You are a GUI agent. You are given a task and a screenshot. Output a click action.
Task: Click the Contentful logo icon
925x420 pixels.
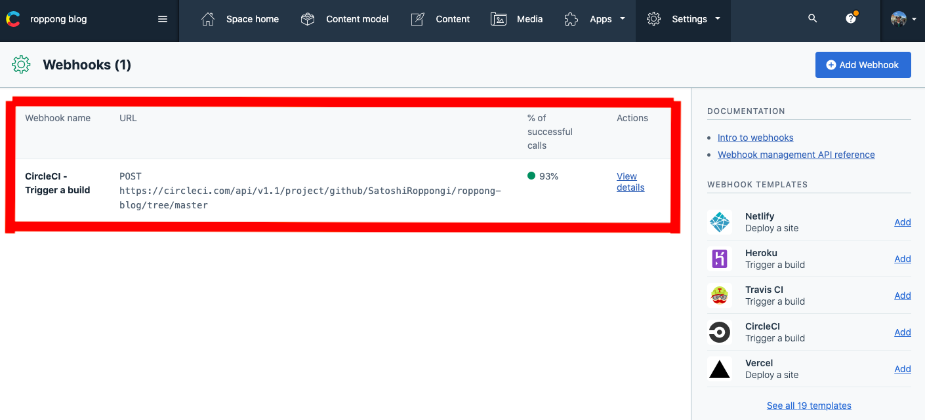point(13,19)
